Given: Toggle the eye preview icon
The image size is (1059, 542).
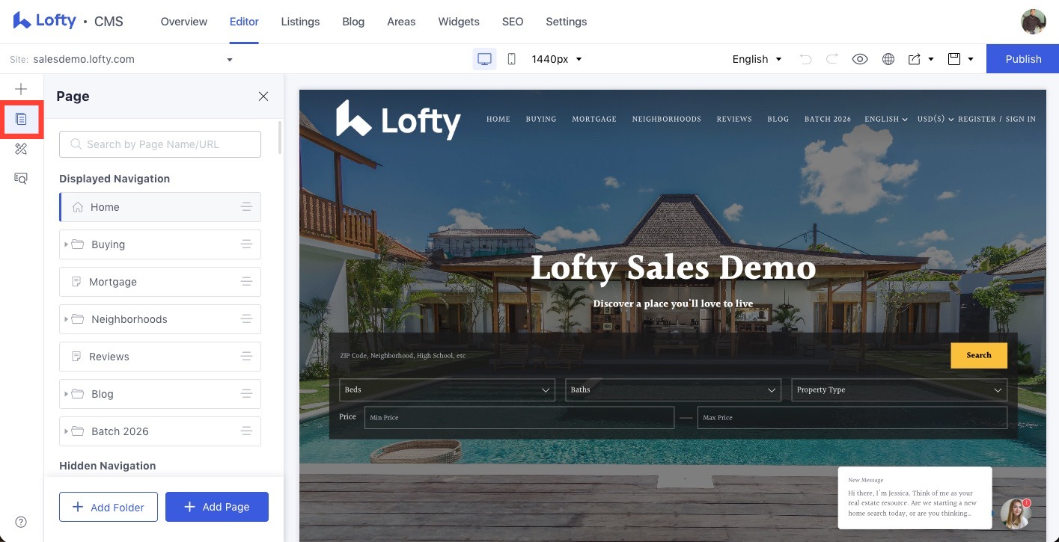Looking at the screenshot, I should [x=860, y=59].
